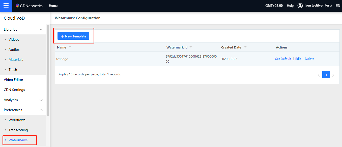Edit the testlogo watermark
Viewport: 342px width, 147px height.
coord(298,59)
